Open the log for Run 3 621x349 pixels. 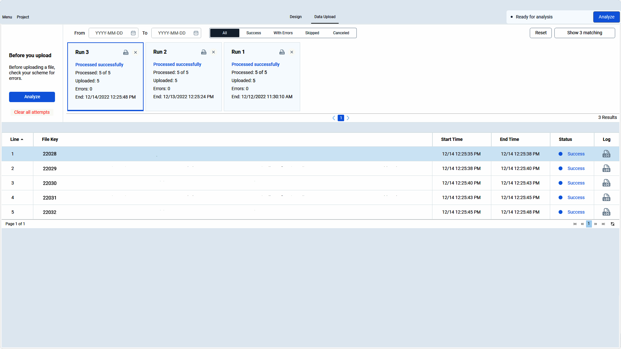coord(125,52)
